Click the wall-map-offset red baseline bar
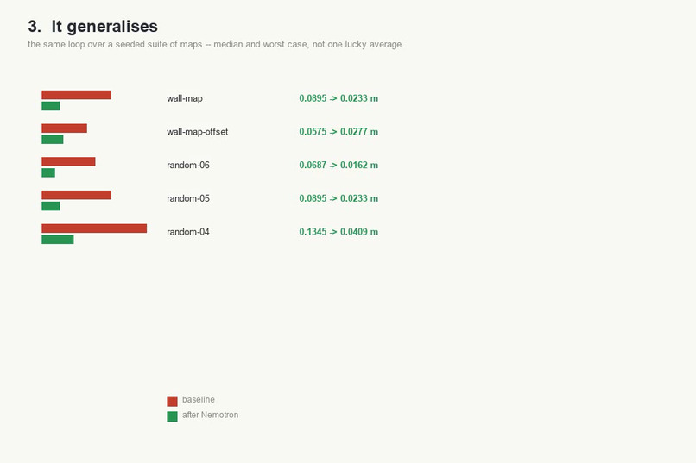696x463 pixels. [x=65, y=128]
